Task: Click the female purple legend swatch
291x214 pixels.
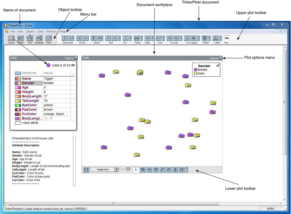Action: 195,70
